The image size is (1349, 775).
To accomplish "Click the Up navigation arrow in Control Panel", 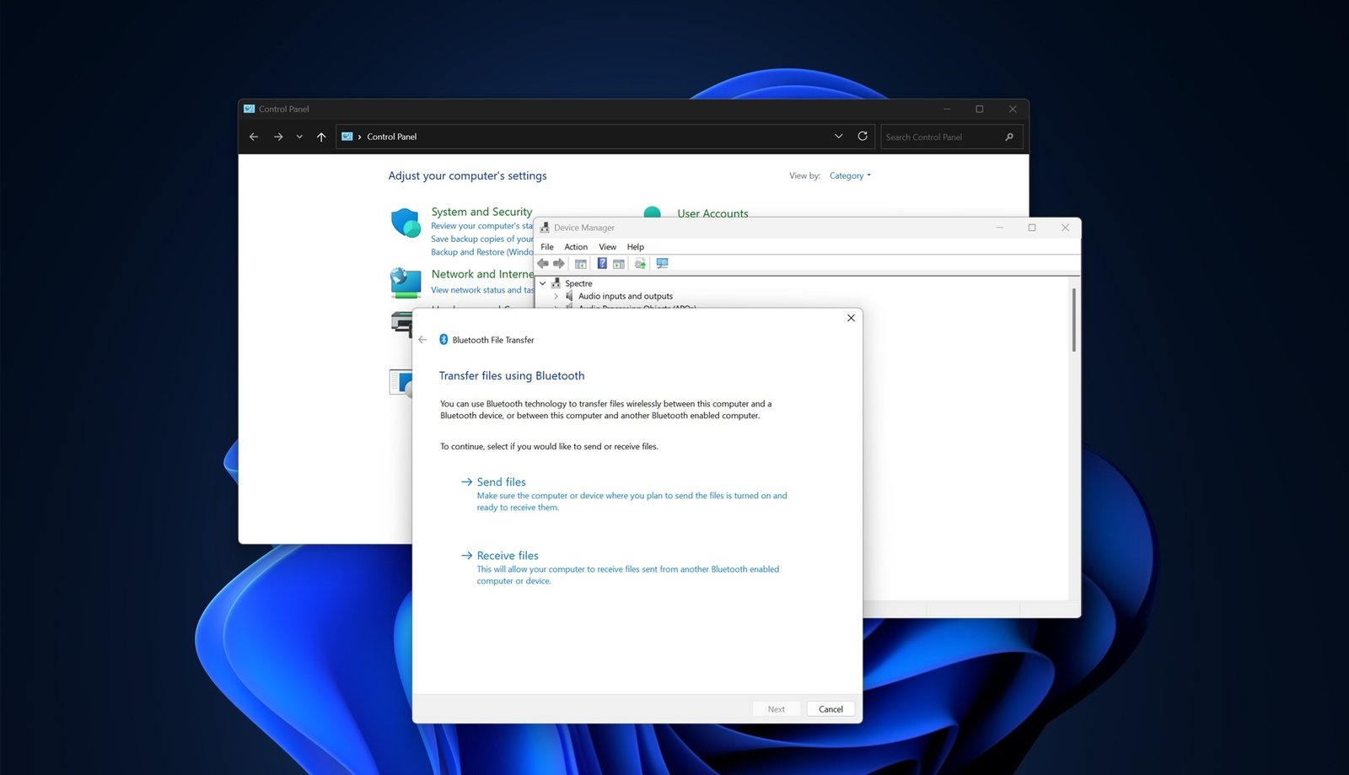I will point(321,136).
